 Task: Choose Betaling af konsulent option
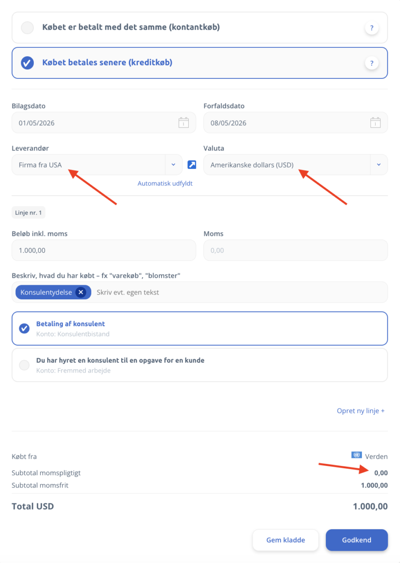pyautogui.click(x=200, y=328)
